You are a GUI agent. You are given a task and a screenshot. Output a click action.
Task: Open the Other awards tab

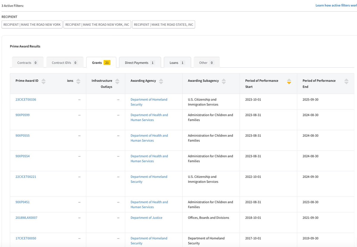point(206,63)
